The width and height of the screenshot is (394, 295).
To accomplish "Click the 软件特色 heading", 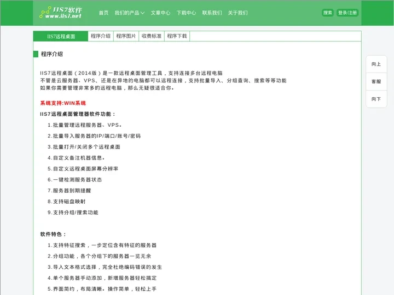I will tap(53, 234).
